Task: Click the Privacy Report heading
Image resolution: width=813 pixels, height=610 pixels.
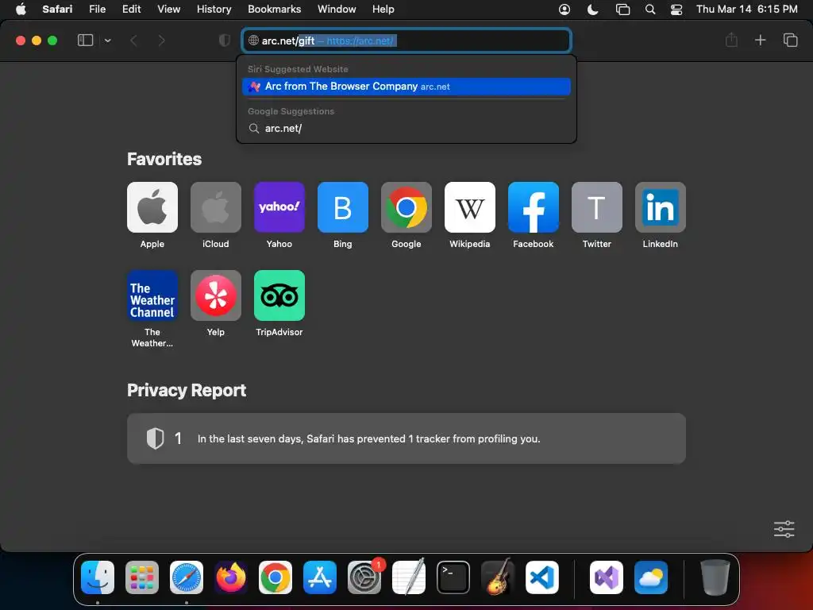Action: 187,390
